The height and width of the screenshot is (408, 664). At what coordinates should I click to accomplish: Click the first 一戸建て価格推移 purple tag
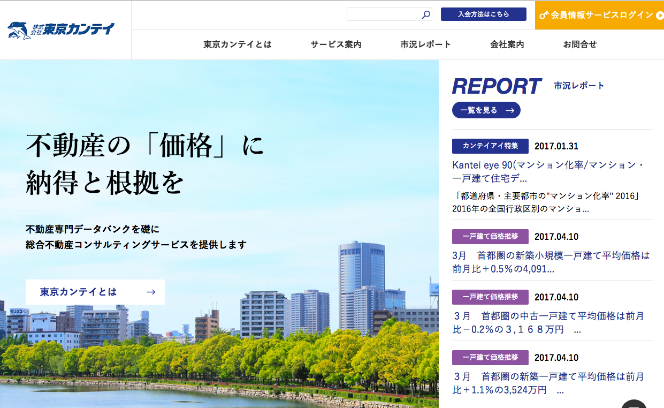point(490,236)
